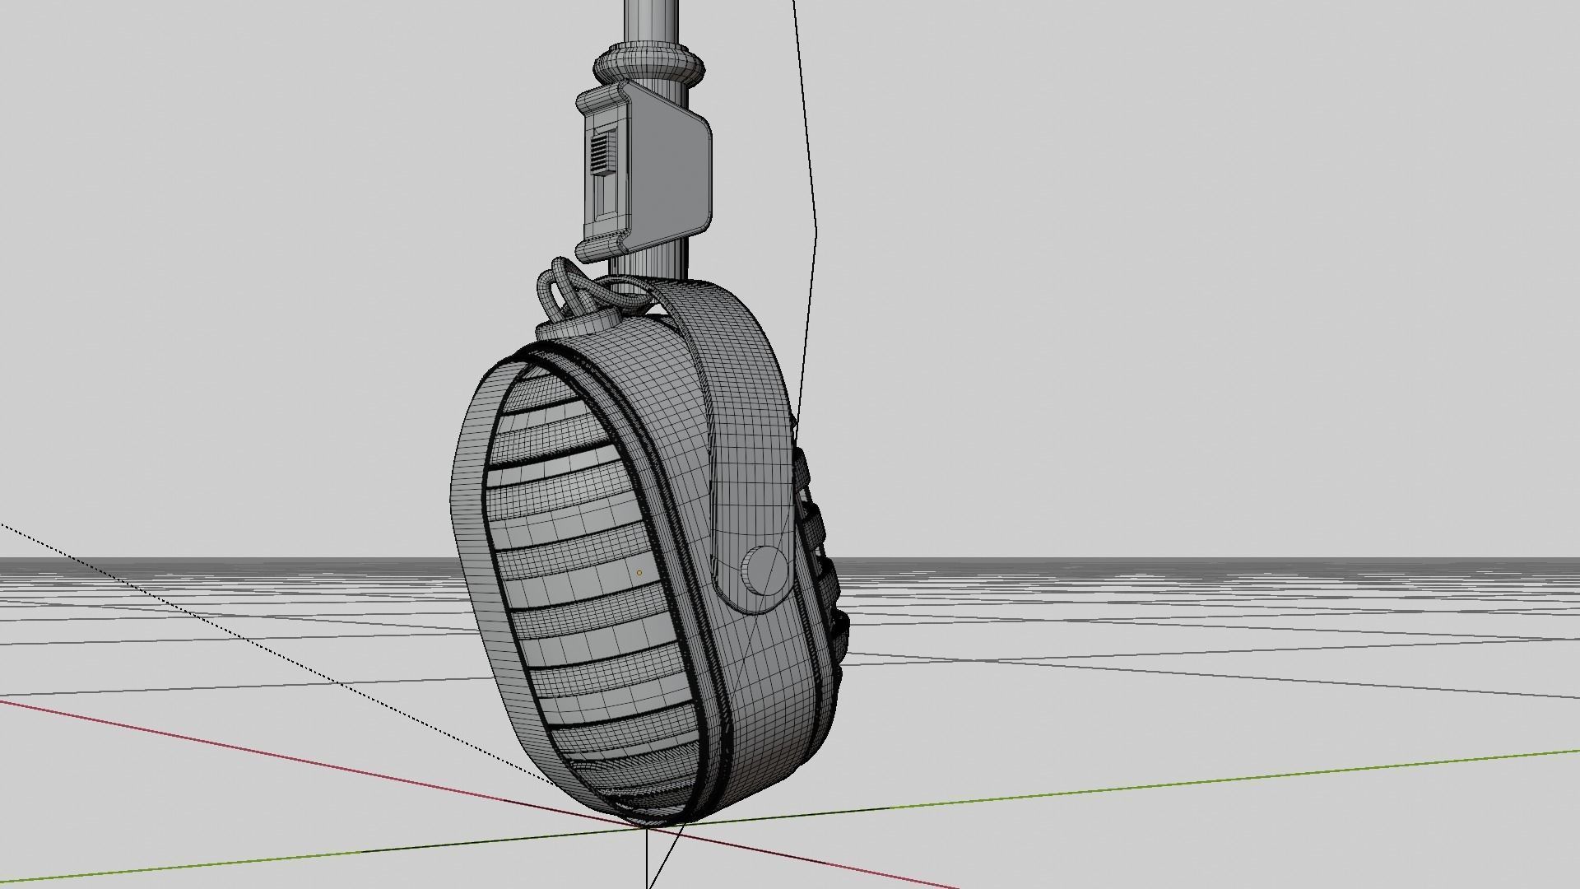Click the small orange object origin dot

[x=639, y=573]
